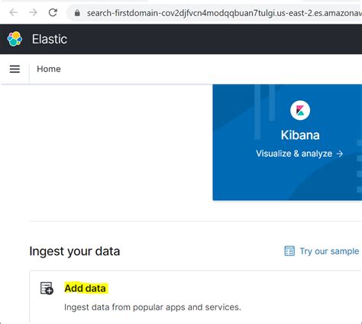Click the round Kibana logo icon
The height and width of the screenshot is (324, 362).
300,110
